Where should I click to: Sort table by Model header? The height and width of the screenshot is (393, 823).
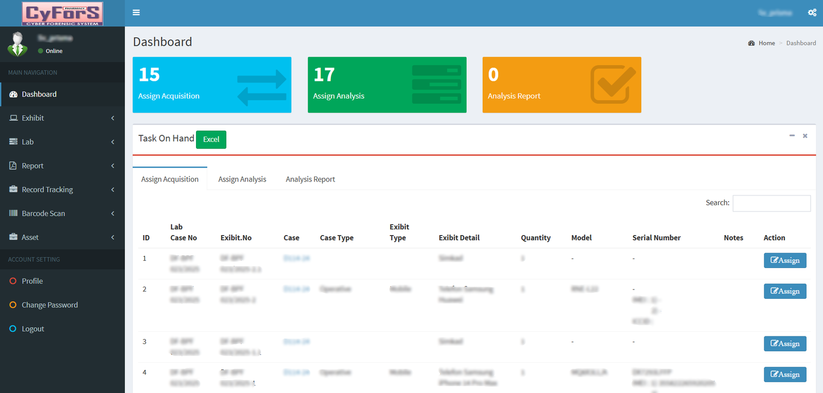(581, 238)
